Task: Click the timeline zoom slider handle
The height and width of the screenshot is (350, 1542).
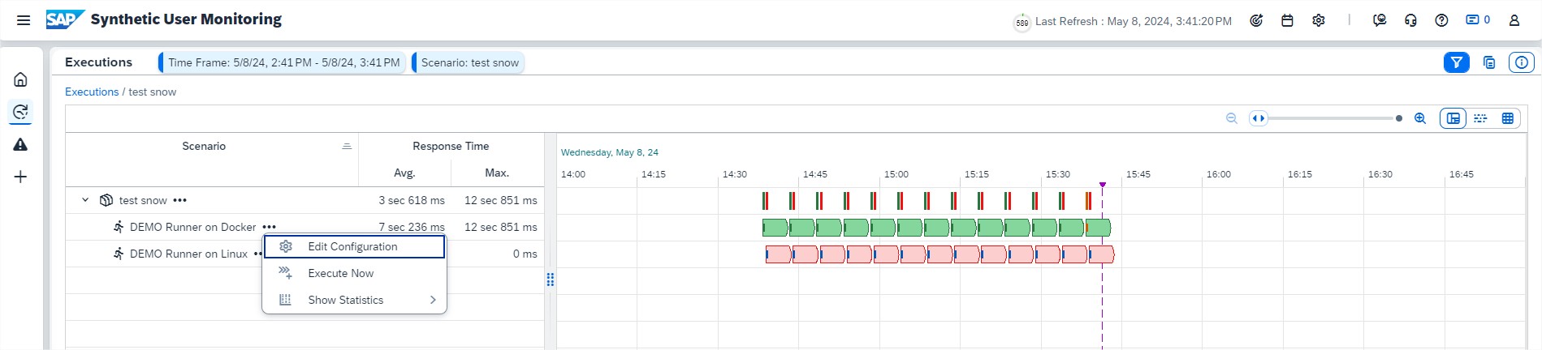Action: click(x=1398, y=118)
